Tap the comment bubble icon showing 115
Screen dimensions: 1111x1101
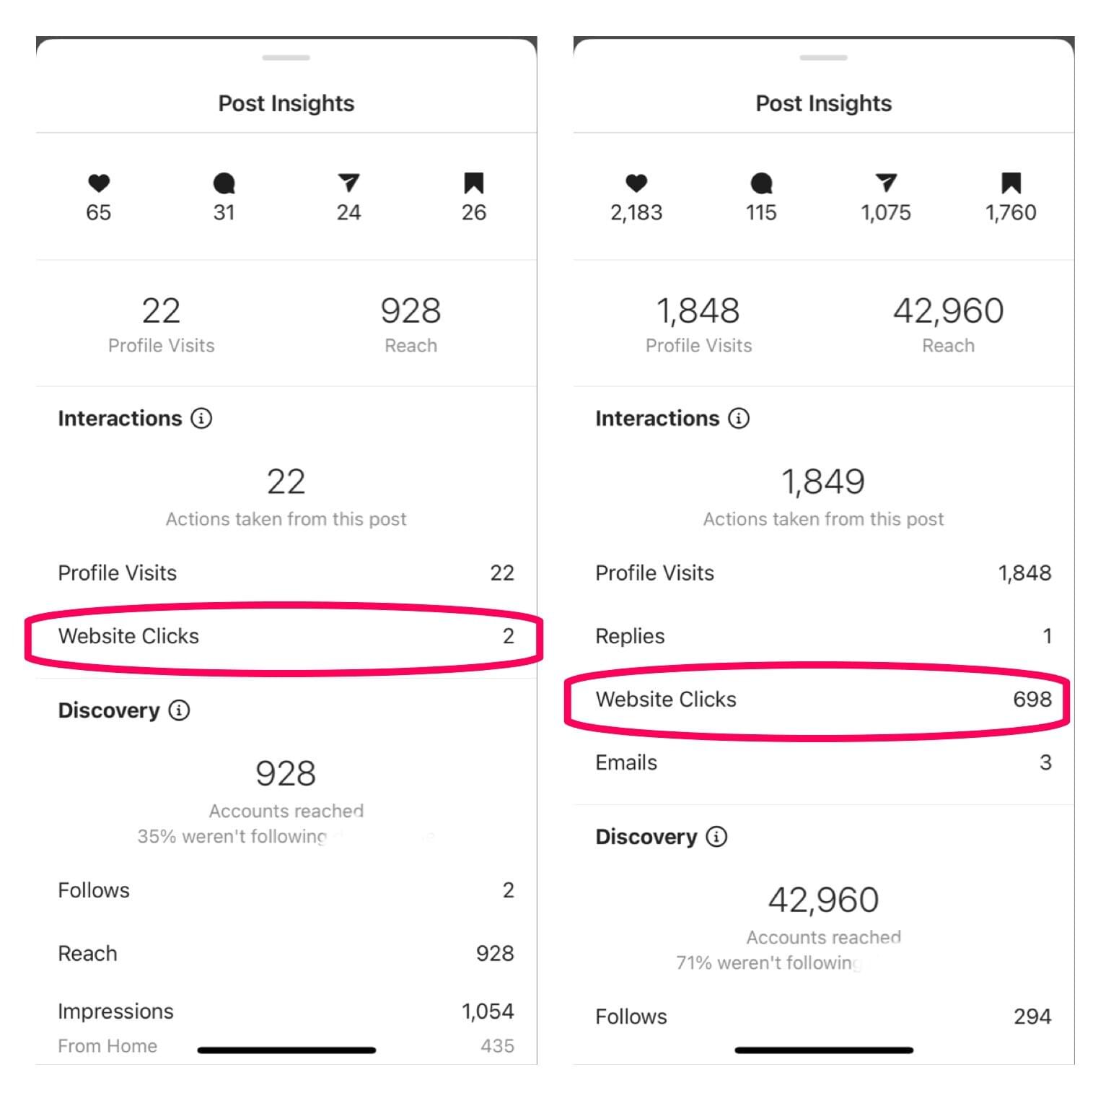pyautogui.click(x=762, y=183)
